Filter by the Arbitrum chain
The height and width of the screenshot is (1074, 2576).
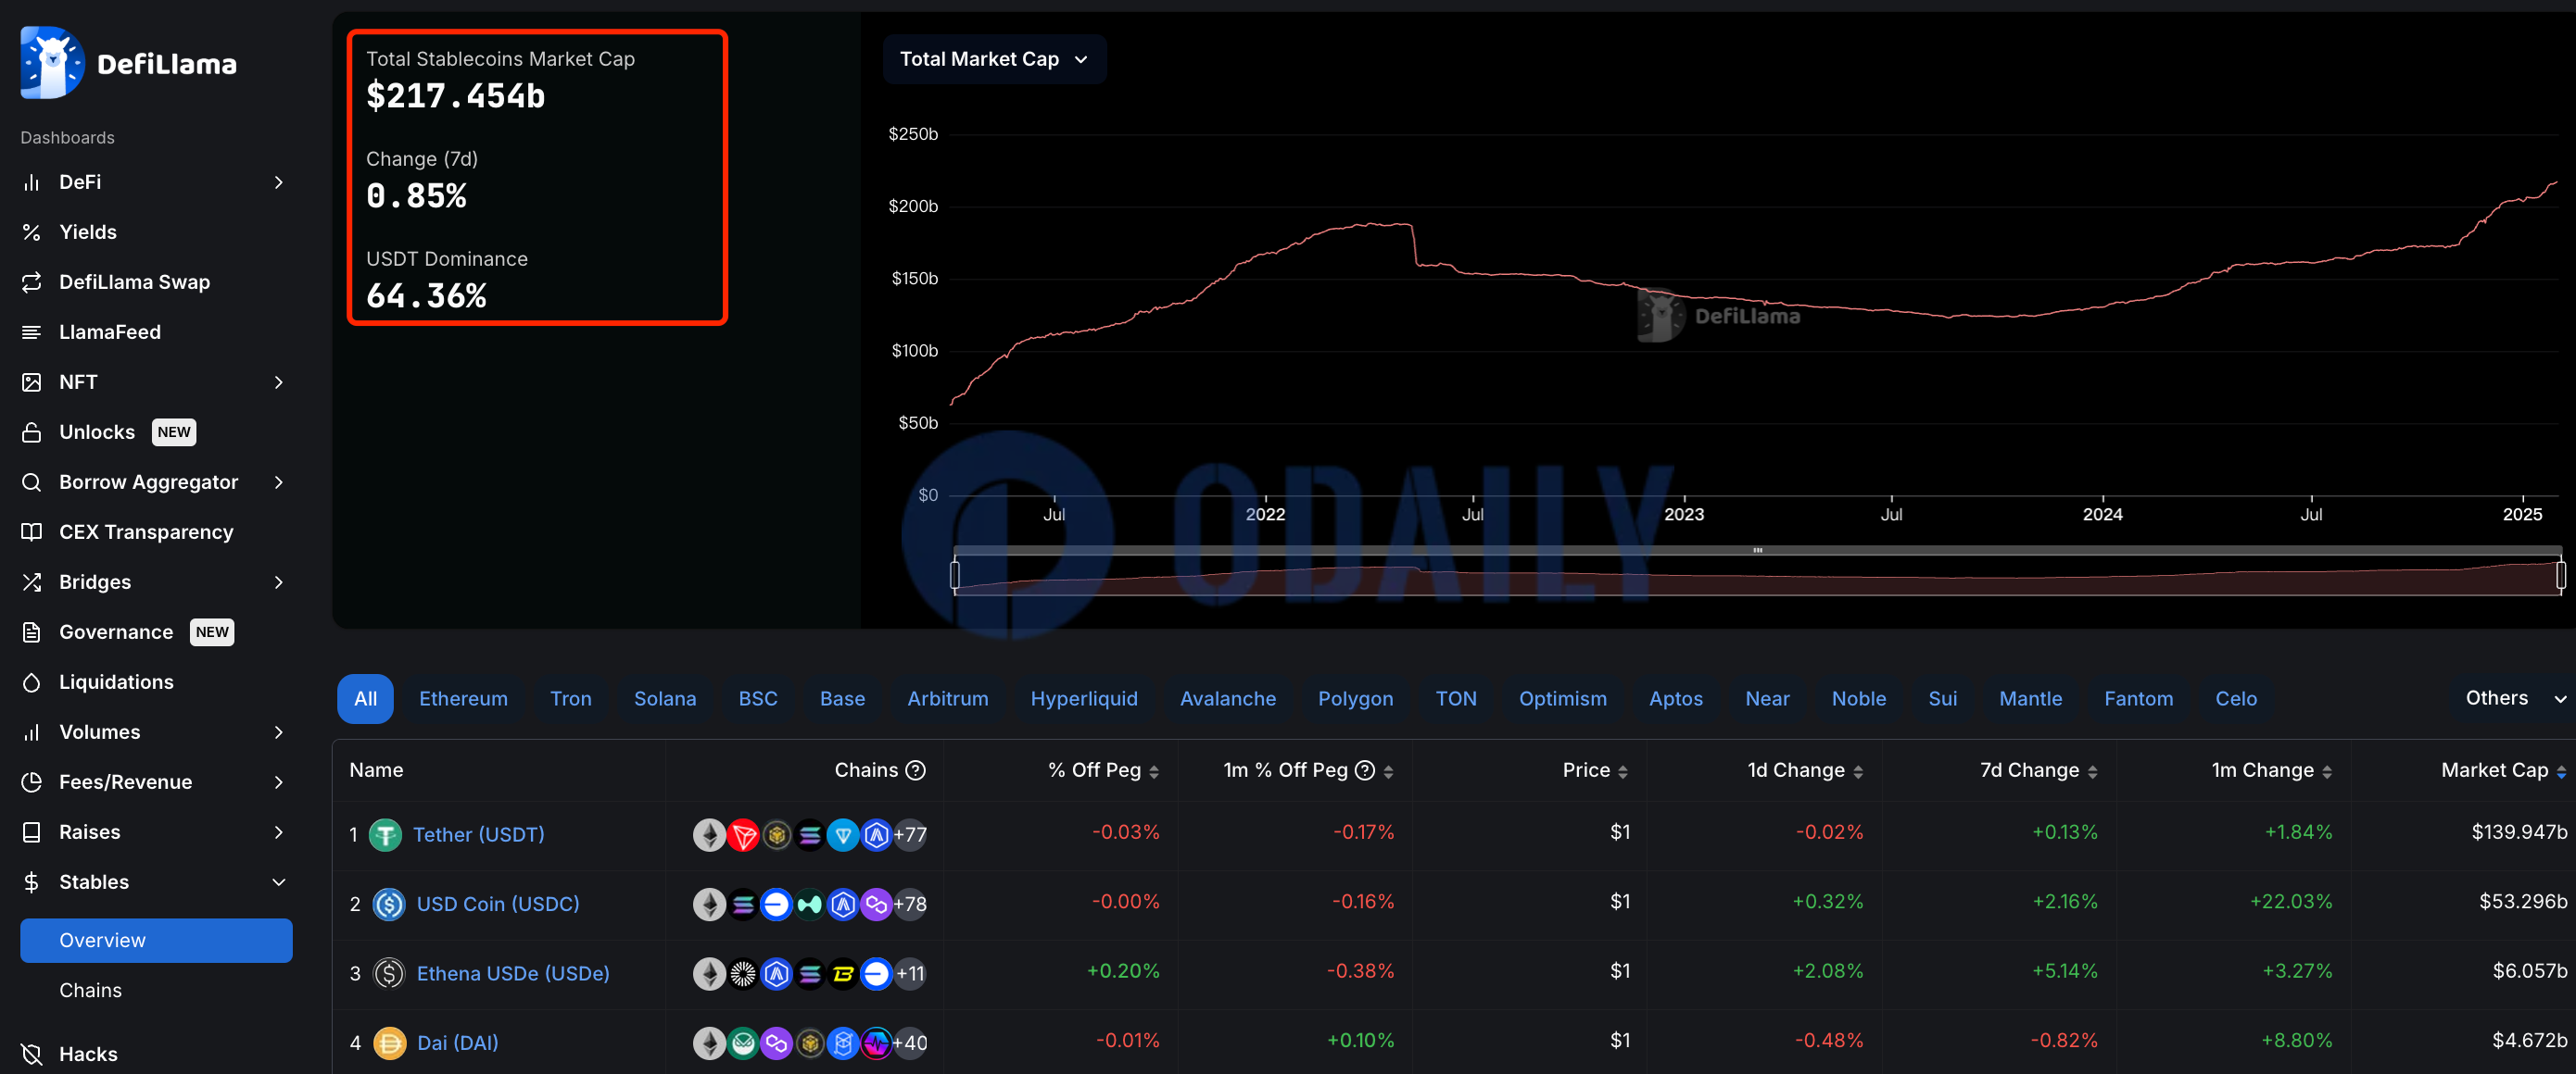click(x=947, y=698)
